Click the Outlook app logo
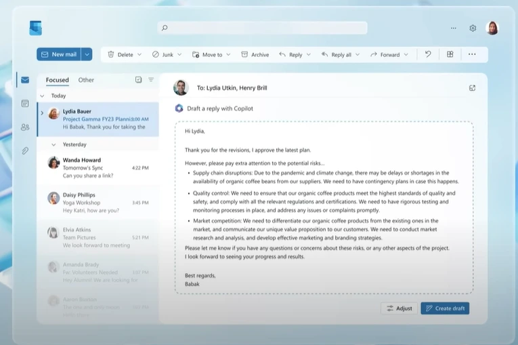 36,28
